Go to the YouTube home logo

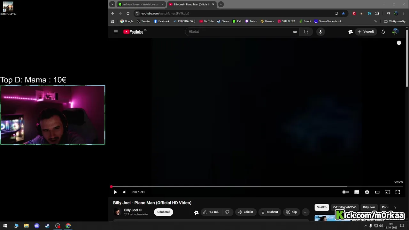pyautogui.click(x=133, y=32)
